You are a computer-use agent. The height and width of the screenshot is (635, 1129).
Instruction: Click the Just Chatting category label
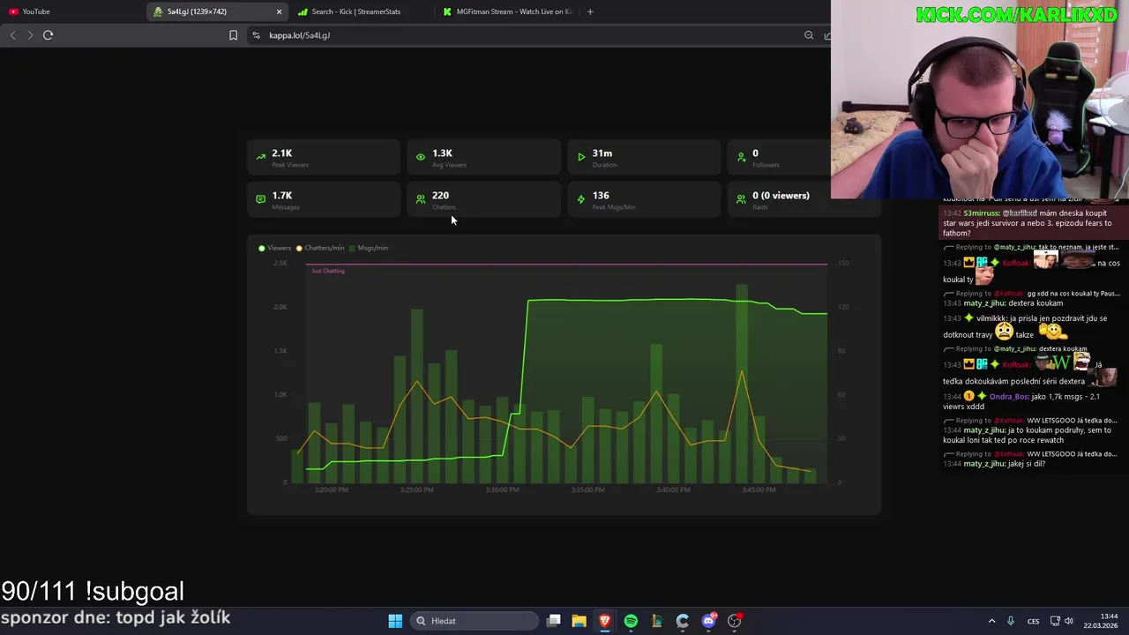pyautogui.click(x=328, y=271)
